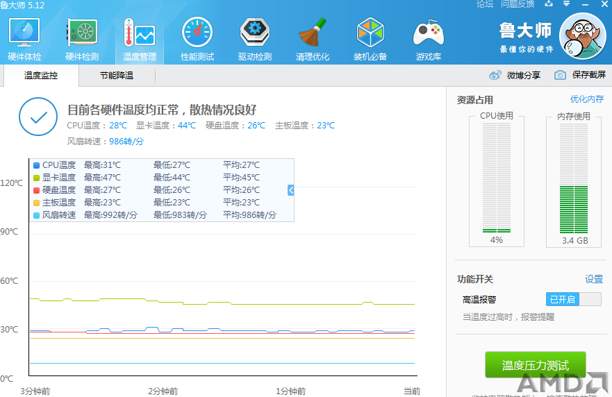Click the cyan 风扇转速 legend swatch
The height and width of the screenshot is (397, 612).
pyautogui.click(x=36, y=215)
